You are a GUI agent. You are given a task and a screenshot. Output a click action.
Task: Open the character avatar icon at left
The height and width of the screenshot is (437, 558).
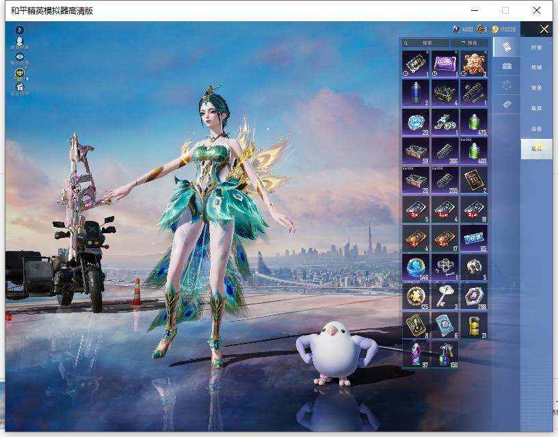pos(20,42)
